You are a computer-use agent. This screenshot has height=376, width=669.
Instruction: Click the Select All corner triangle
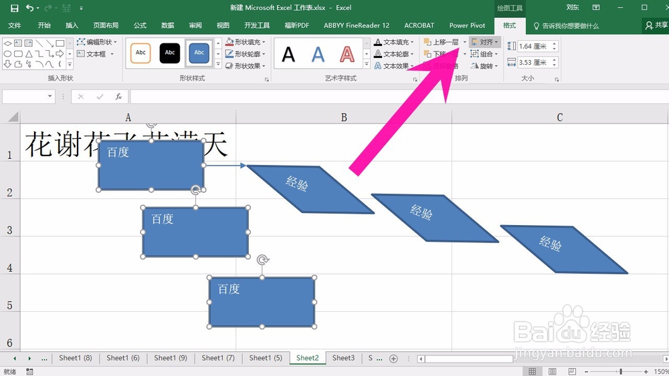click(13, 116)
